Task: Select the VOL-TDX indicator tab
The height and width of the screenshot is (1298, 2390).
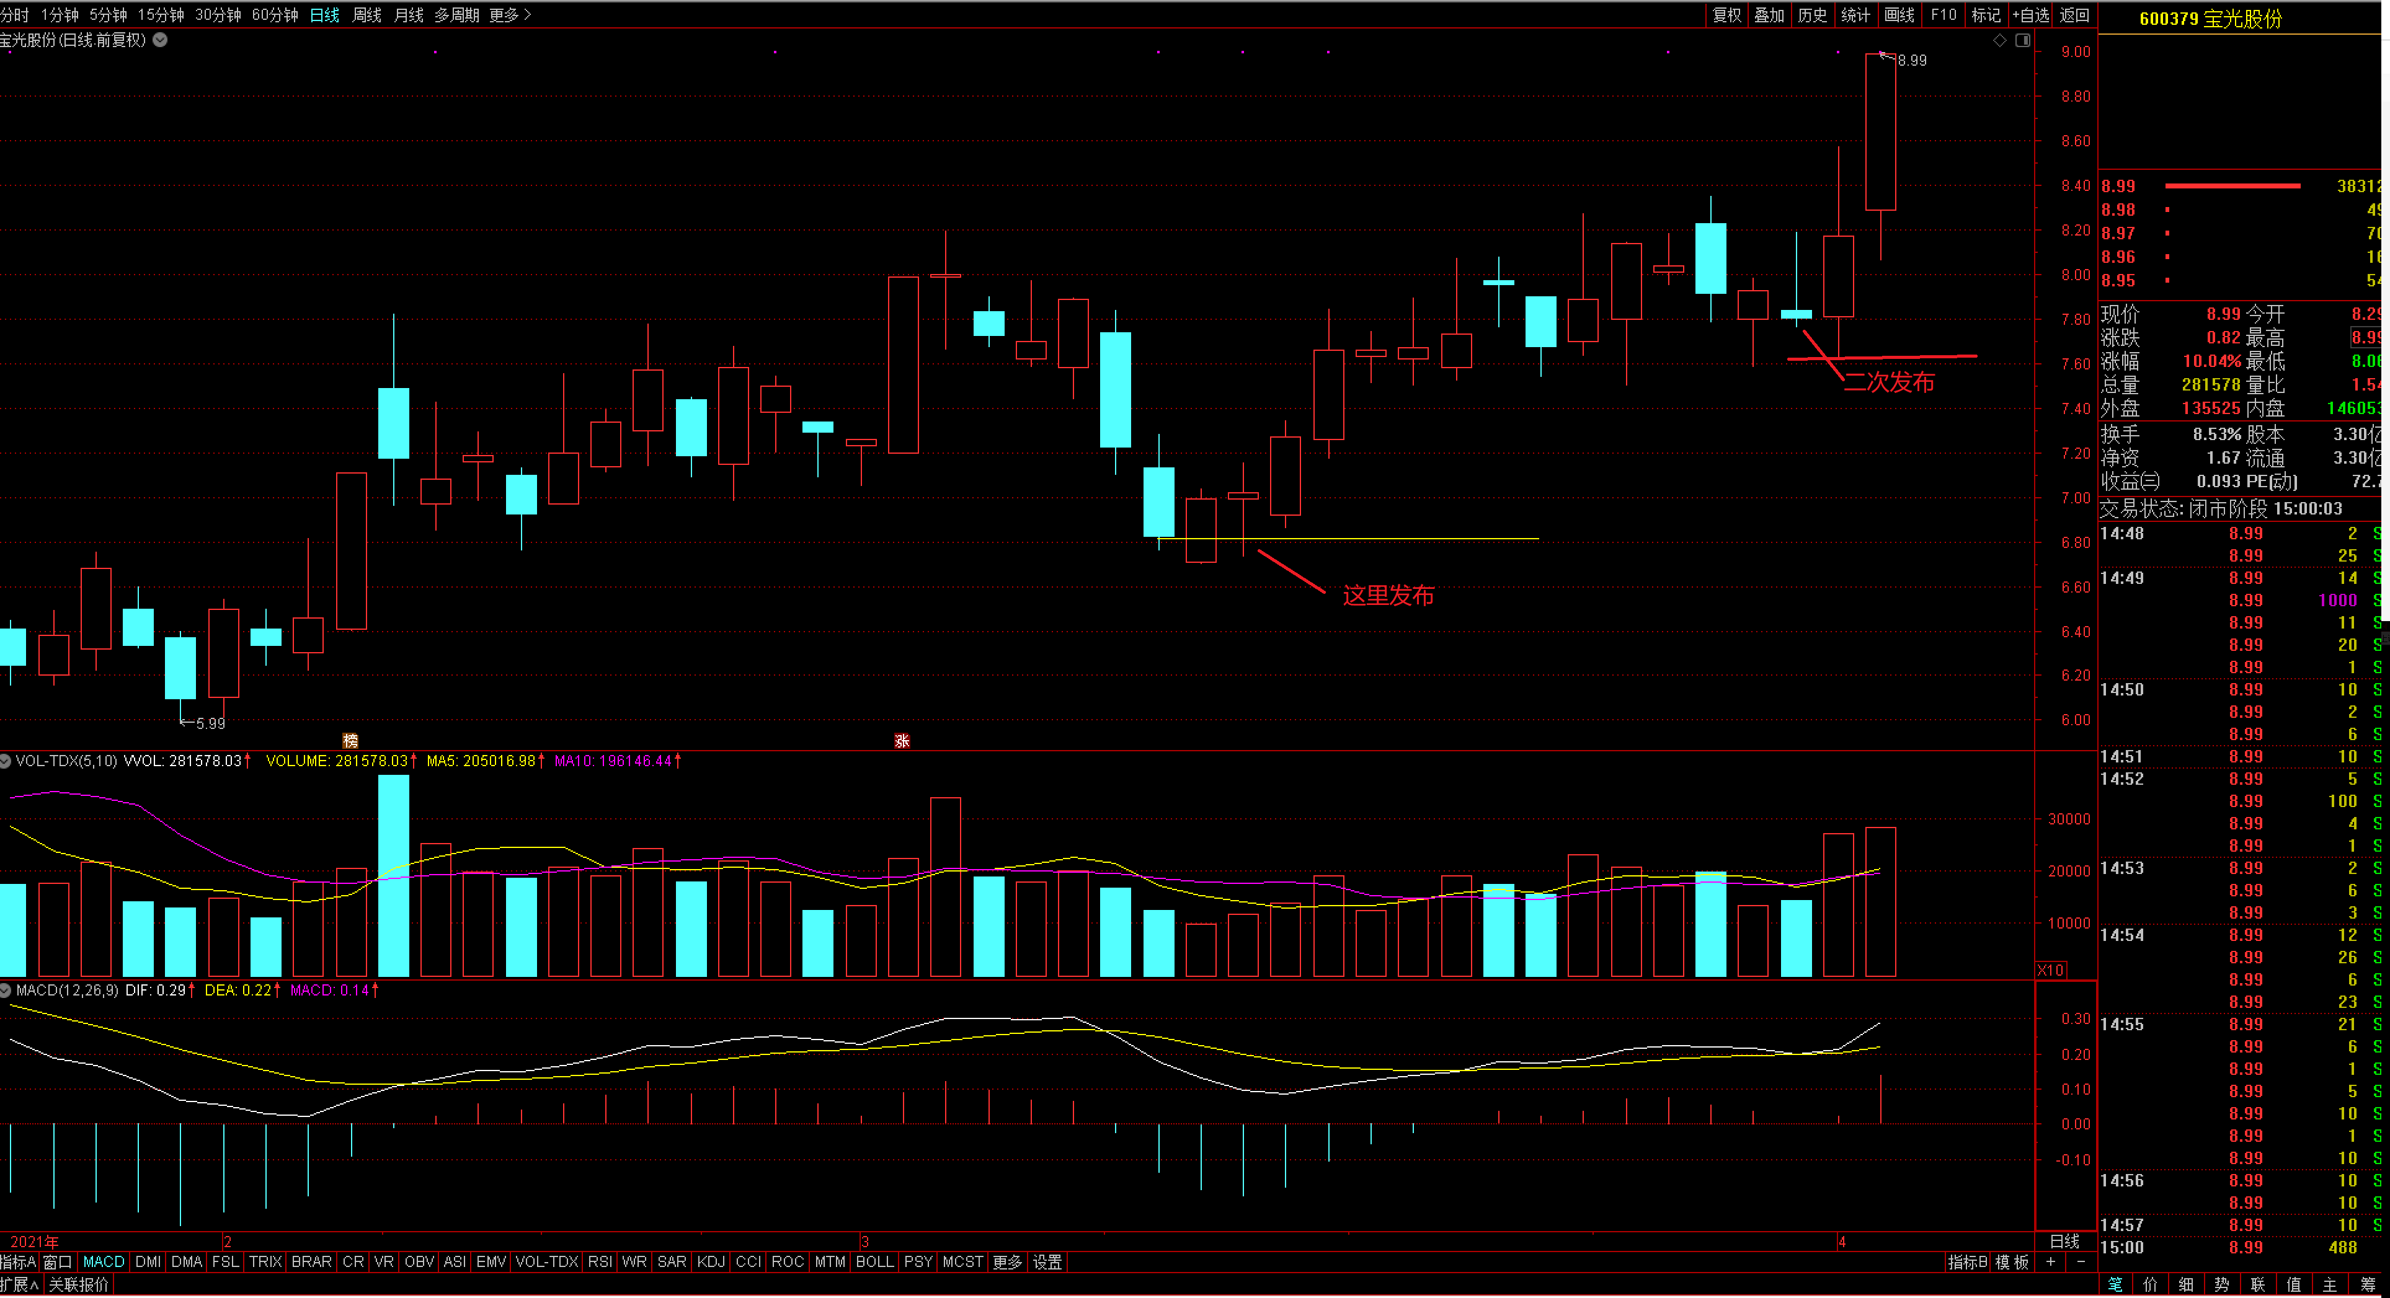Action: pos(548,1263)
